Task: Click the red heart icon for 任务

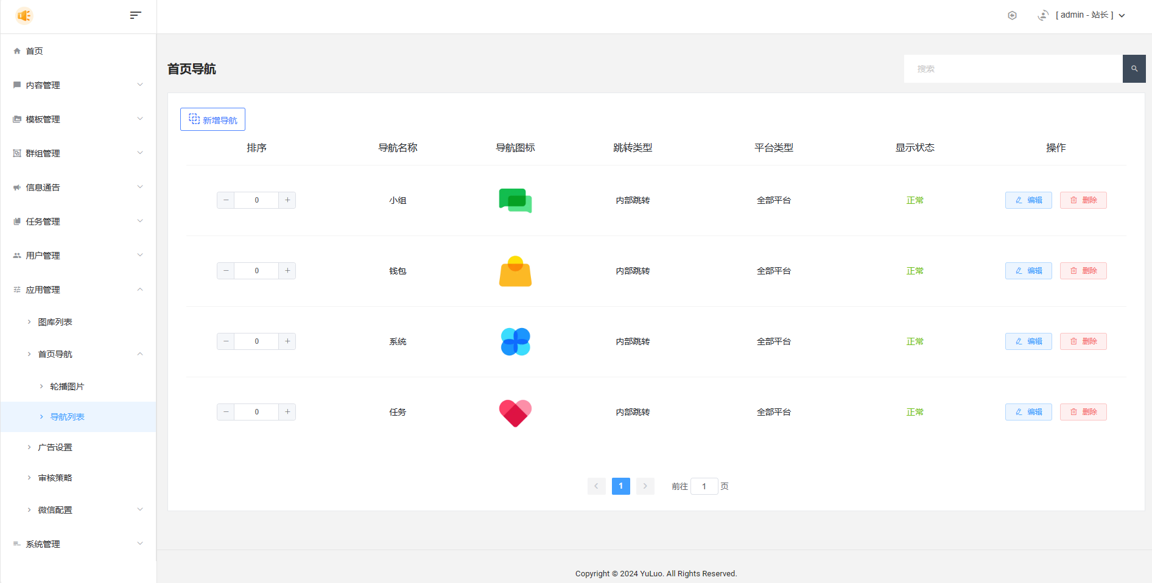Action: coord(515,413)
